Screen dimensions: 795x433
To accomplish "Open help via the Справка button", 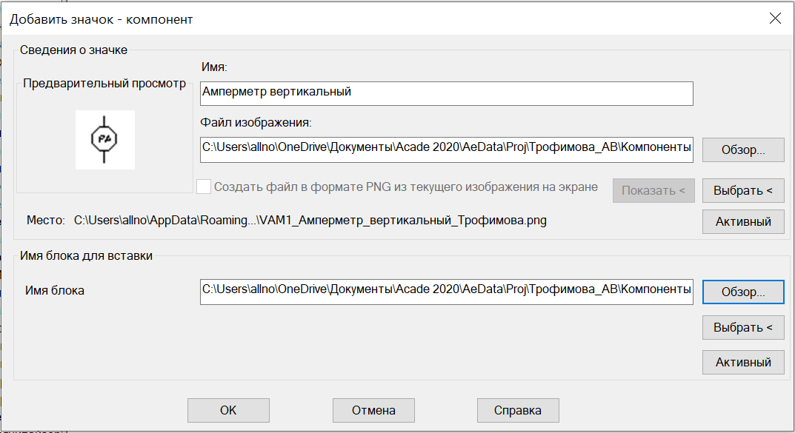I will pos(518,410).
